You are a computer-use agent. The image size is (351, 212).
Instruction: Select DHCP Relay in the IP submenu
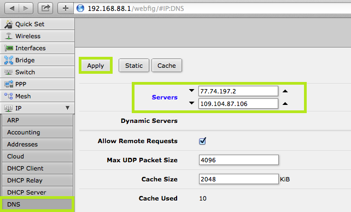37,180
